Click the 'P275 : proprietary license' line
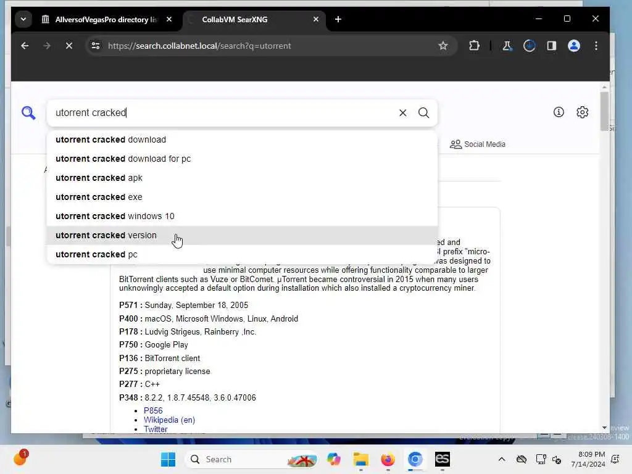This screenshot has height=474, width=632. pos(164,371)
